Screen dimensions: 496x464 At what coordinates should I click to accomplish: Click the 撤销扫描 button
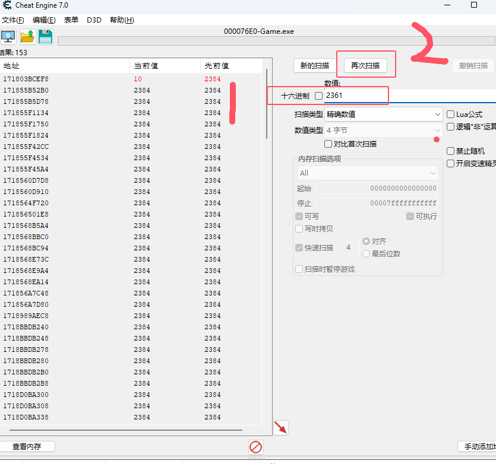(x=473, y=65)
